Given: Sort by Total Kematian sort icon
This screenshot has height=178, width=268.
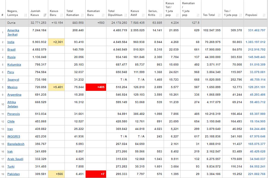Looking at the screenshot, I should pos(82,15).
